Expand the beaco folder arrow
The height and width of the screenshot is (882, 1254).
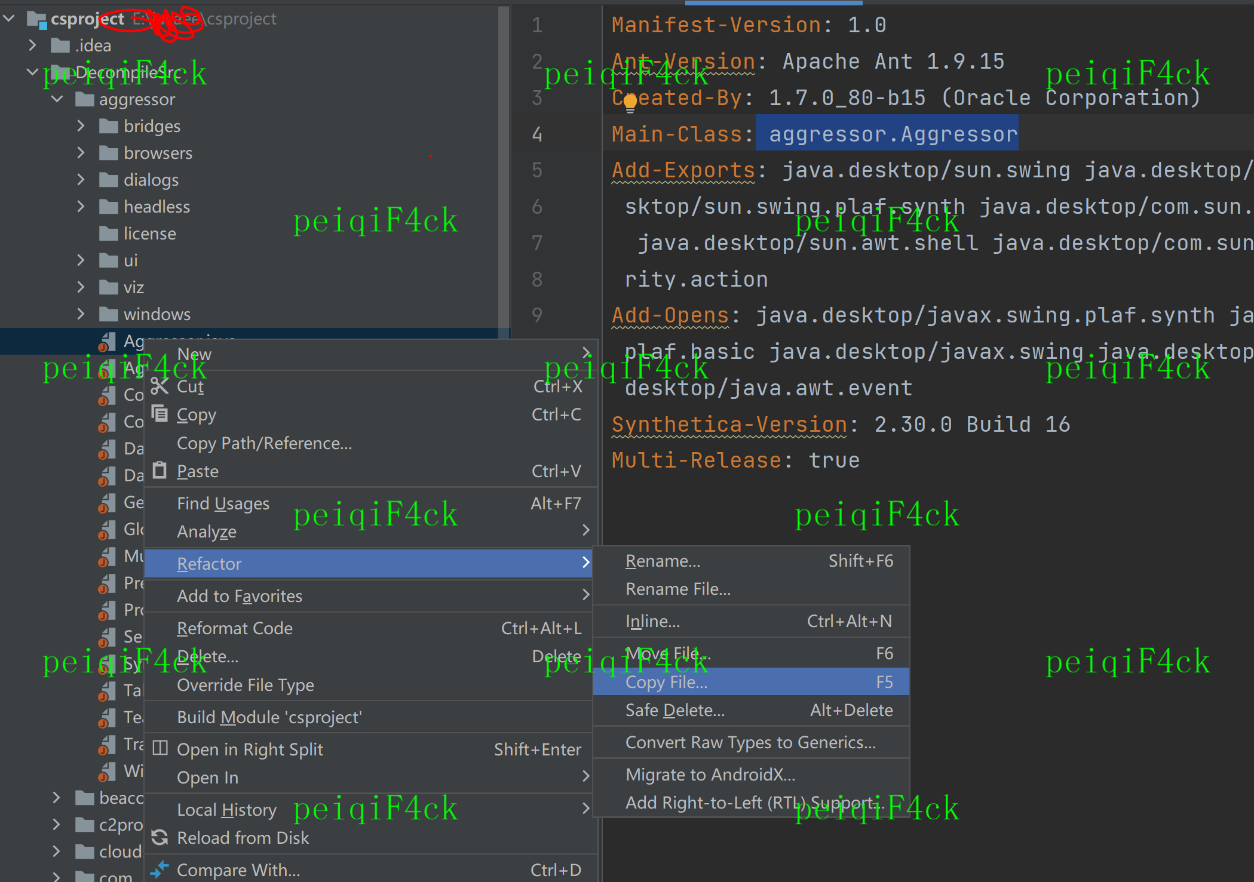click(x=57, y=798)
